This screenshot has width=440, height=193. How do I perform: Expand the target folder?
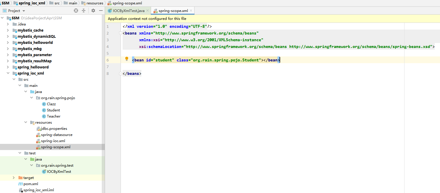point(14,178)
